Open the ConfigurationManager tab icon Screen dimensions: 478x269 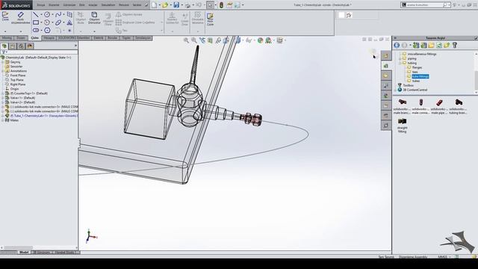(21, 46)
